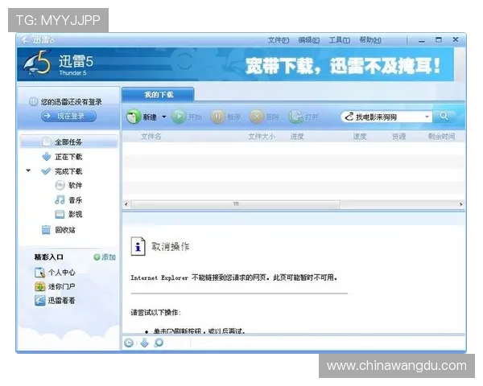Image resolution: width=483 pixels, height=386 pixels.
Task: Click the 暂停 pause toolbar icon
Action: pyautogui.click(x=217, y=117)
